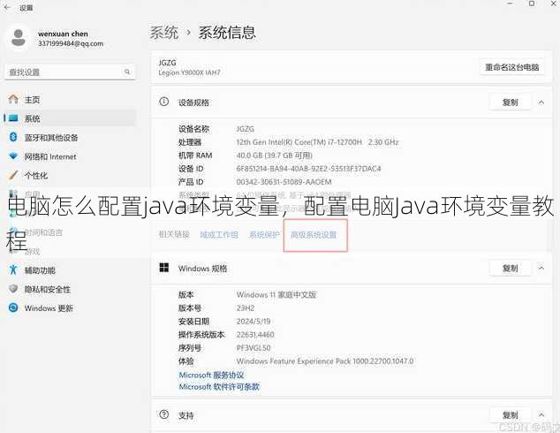Click the 系统信息 page heading
This screenshot has width=560, height=433.
click(x=227, y=33)
